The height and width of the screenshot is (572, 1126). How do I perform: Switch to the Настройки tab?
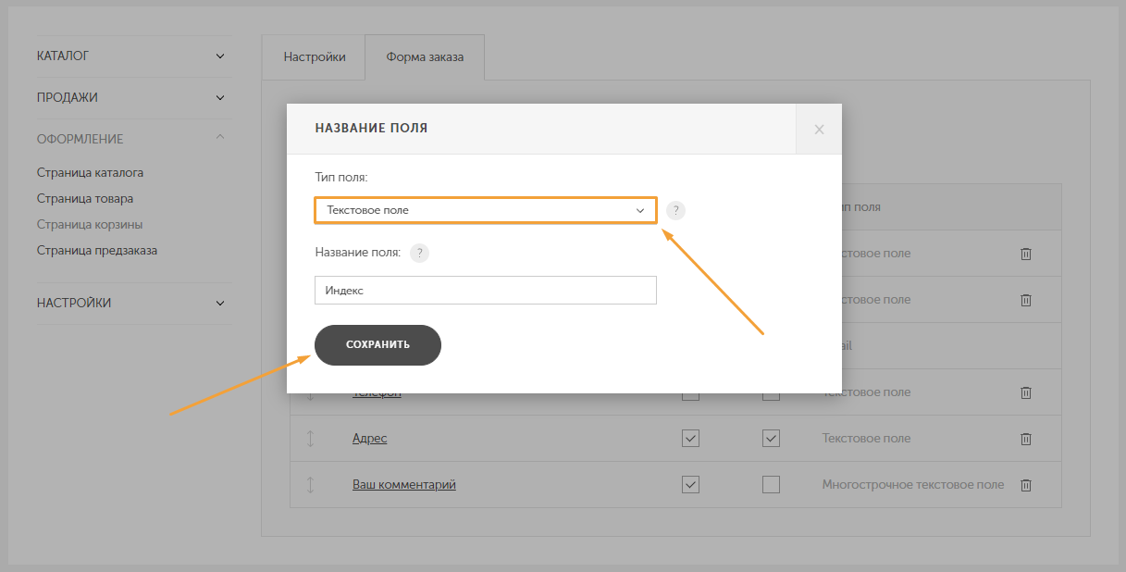click(x=315, y=57)
